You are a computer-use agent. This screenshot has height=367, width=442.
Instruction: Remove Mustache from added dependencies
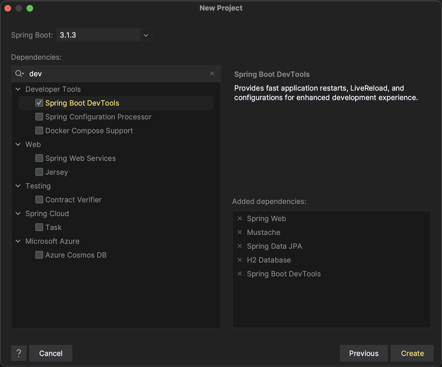point(240,232)
